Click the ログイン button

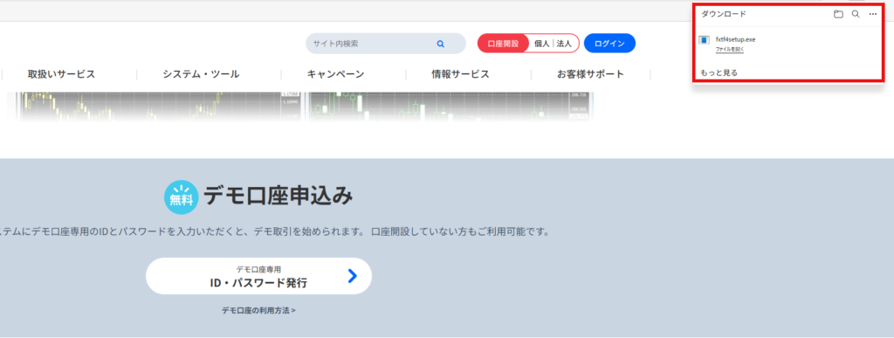coord(609,44)
